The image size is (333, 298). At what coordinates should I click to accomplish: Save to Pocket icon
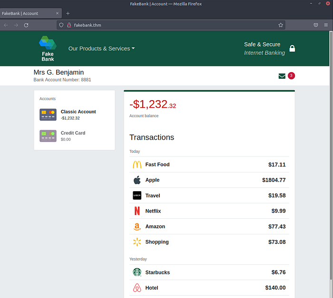[316, 25]
